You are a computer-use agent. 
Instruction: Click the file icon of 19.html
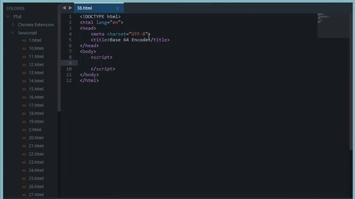[x=24, y=122]
